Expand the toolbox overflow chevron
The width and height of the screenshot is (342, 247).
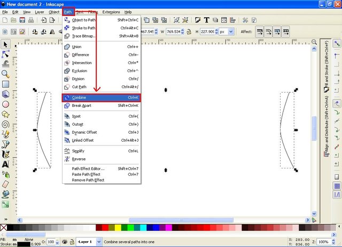coord(6,219)
